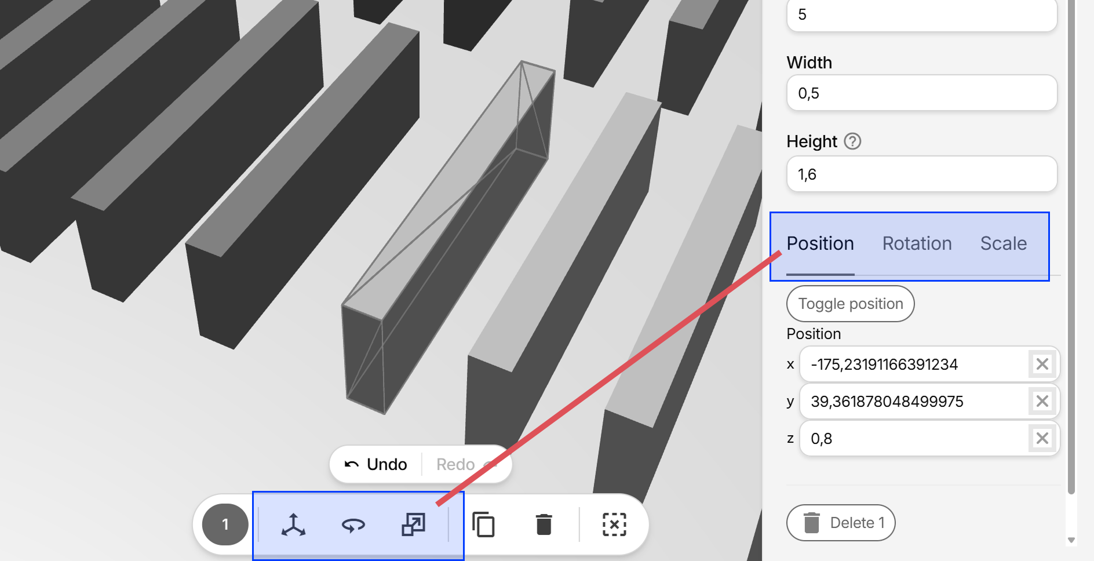1094x561 pixels.
Task: Click the Width input field
Action: click(x=921, y=93)
